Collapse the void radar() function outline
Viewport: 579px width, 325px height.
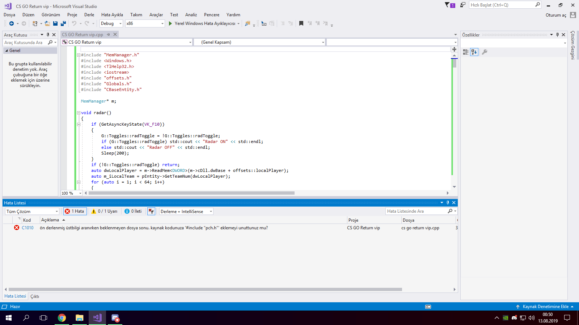click(x=79, y=113)
